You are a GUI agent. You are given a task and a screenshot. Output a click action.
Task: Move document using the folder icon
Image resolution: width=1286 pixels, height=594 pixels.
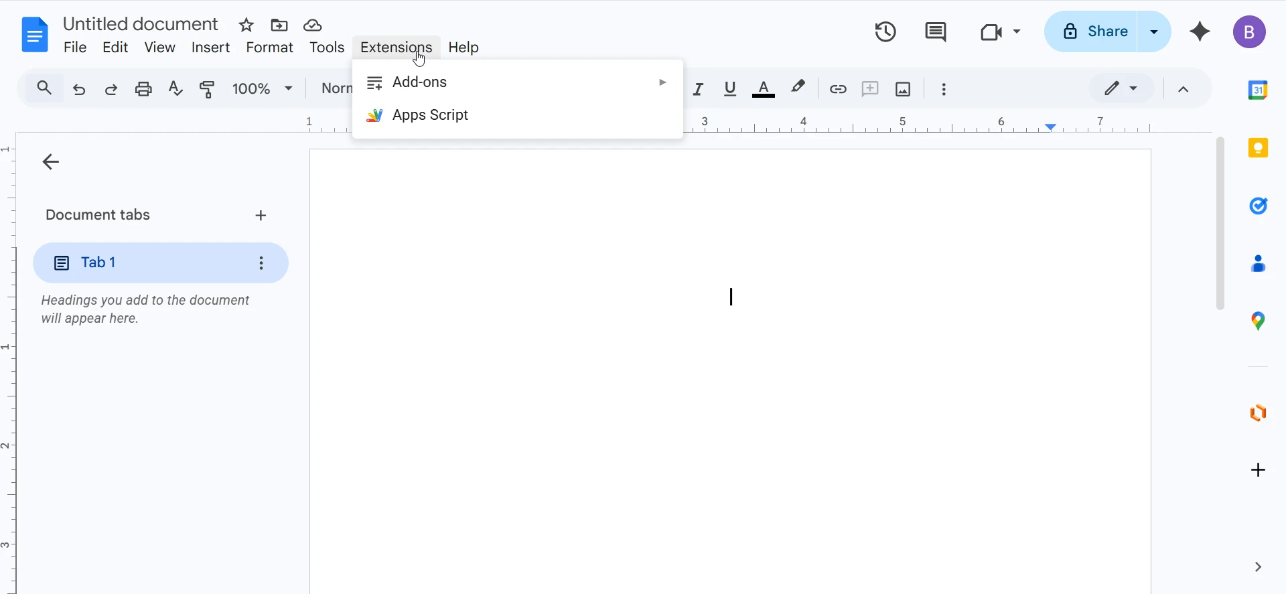point(279,25)
